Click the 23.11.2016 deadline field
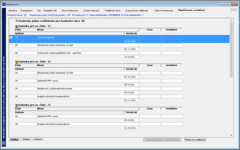Viewport: 240px width, 150px height. 131,100
